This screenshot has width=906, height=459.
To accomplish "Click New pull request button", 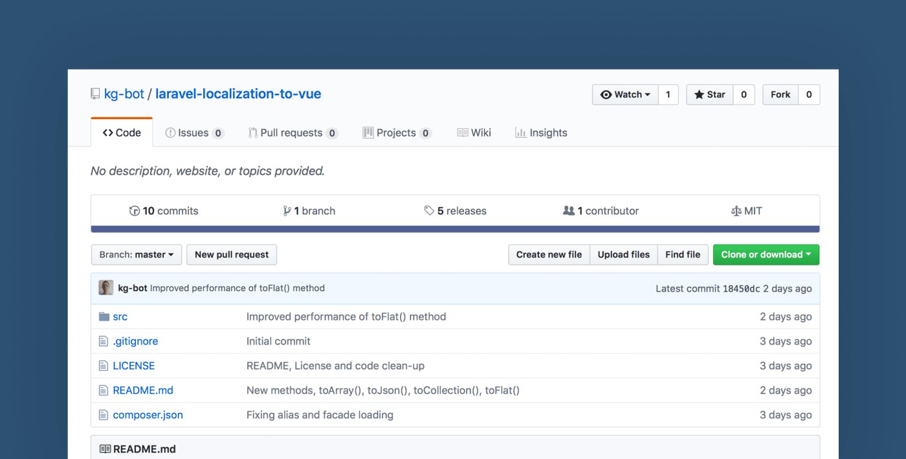I will 232,254.
